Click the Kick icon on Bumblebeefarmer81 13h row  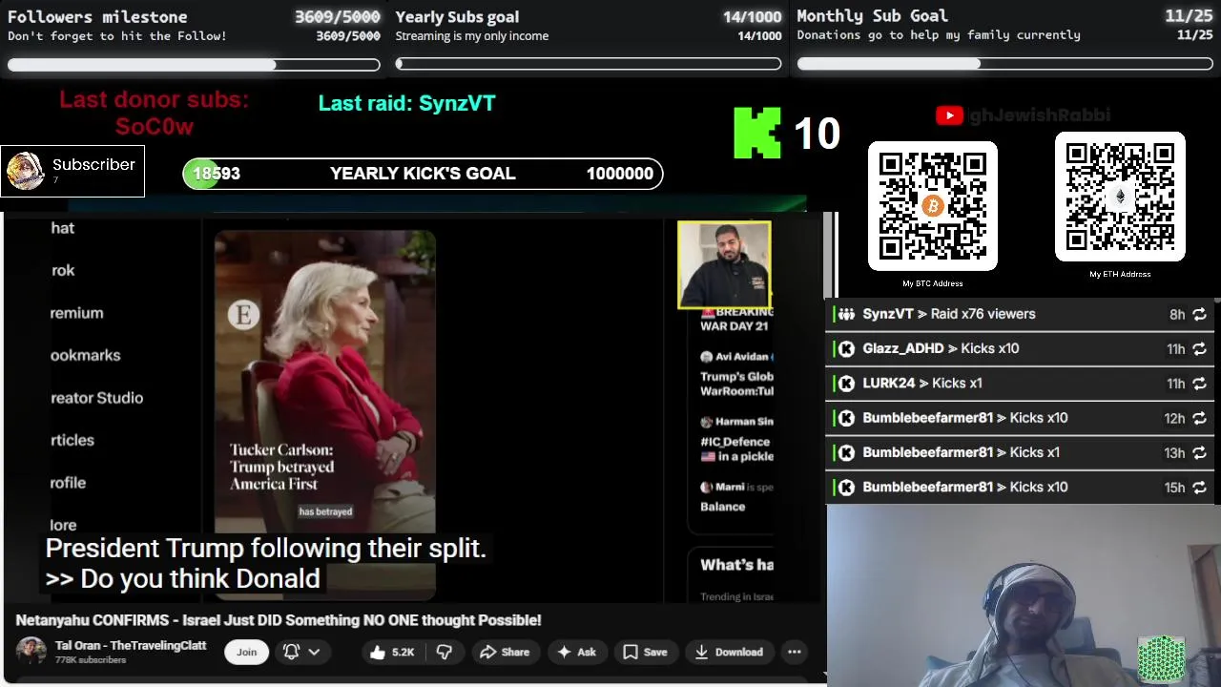tap(846, 453)
